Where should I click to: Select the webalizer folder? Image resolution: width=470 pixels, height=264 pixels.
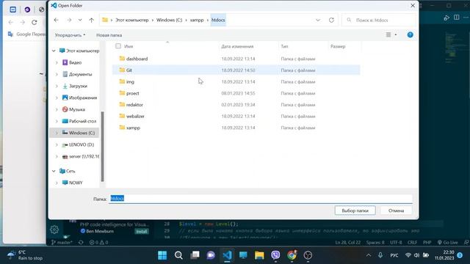pos(236,116)
